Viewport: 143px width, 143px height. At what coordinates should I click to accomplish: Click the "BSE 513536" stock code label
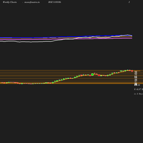[55, 2]
